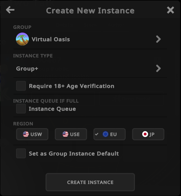
Task: Pick the JP region button
Action: pos(148,134)
